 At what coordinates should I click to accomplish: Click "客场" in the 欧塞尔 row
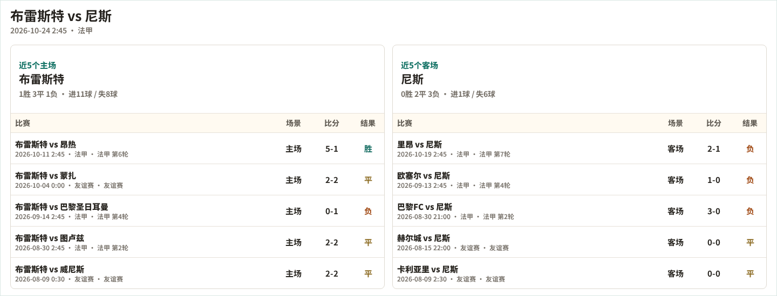[x=676, y=180]
